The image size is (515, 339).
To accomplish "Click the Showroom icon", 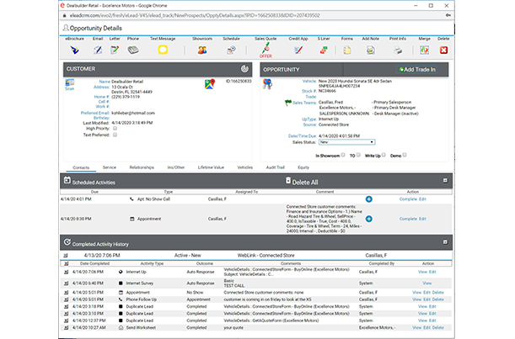I will 201,50.
